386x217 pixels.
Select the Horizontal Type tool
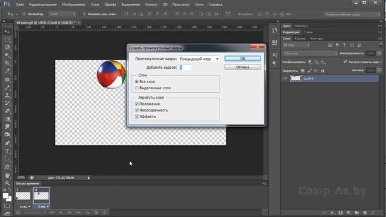[x=7, y=151]
